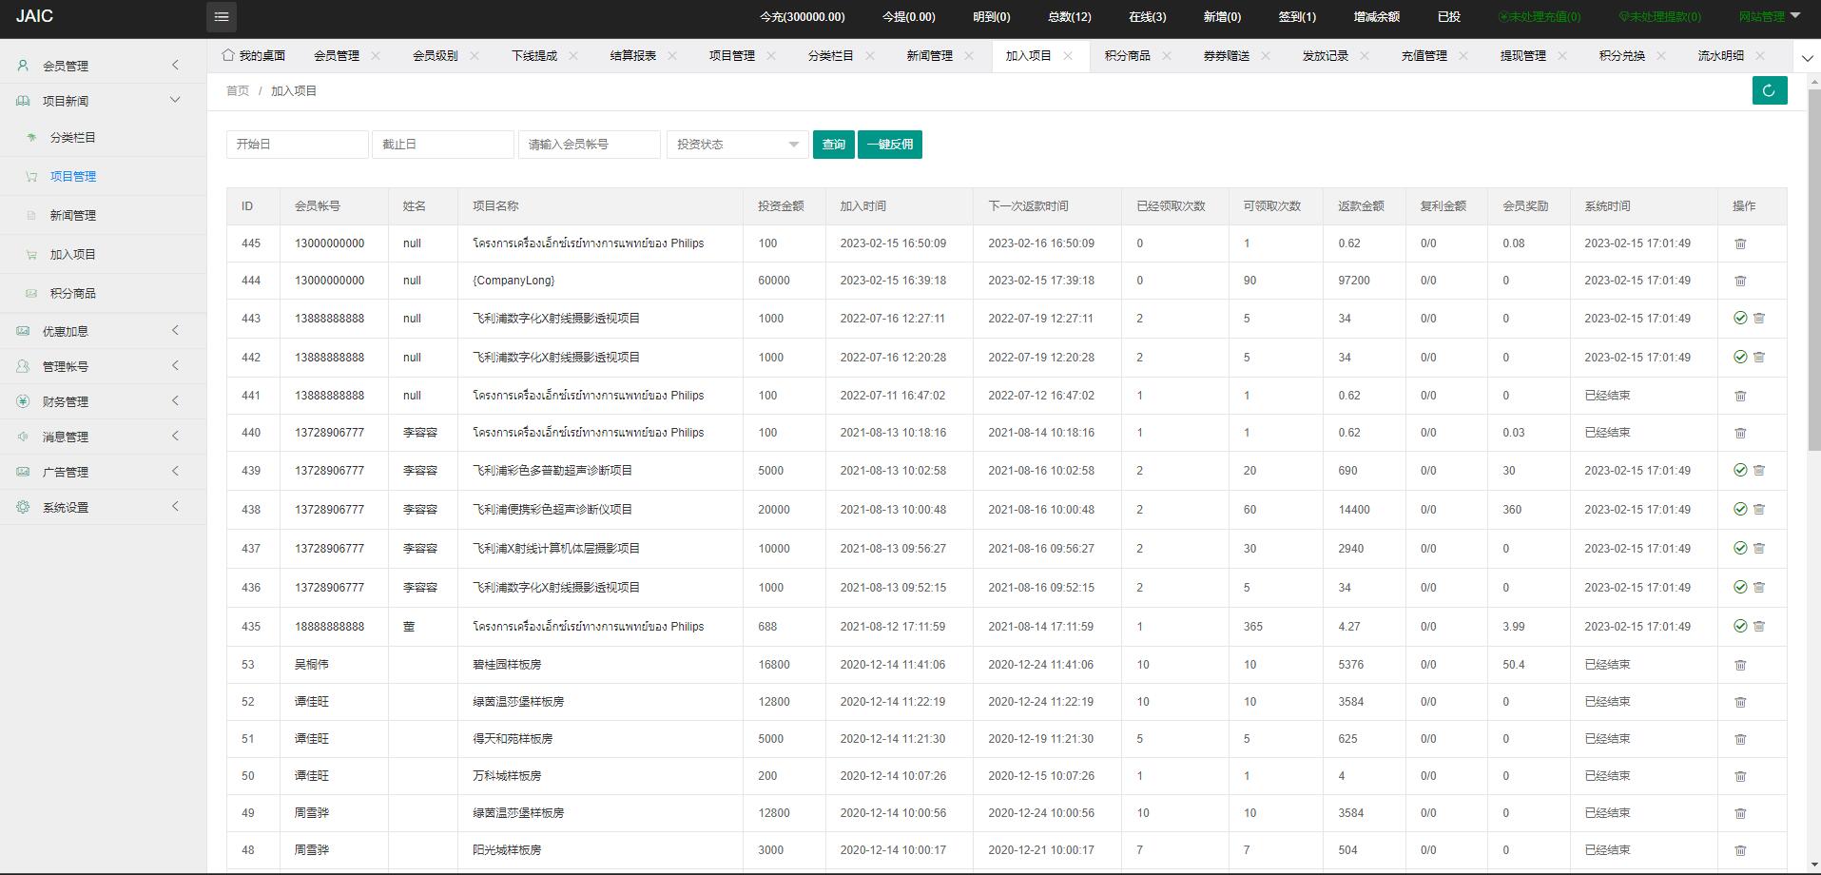Click confirm checkmark icon for record 437
Screen dimensions: 1821x875
point(1739,549)
